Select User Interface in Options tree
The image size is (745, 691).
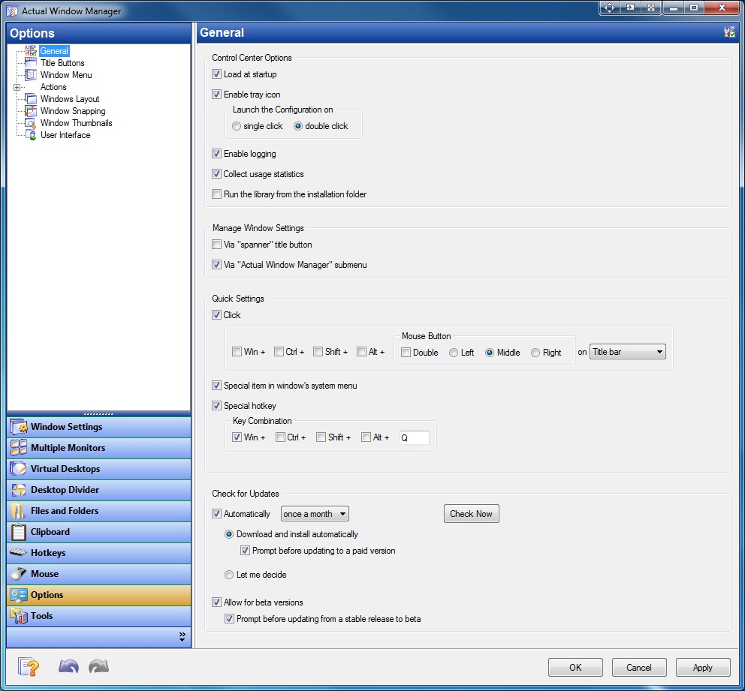coord(65,135)
